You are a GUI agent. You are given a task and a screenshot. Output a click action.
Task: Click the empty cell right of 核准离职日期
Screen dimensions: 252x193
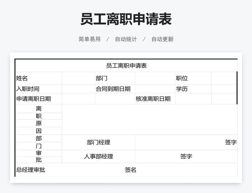coord(193,99)
